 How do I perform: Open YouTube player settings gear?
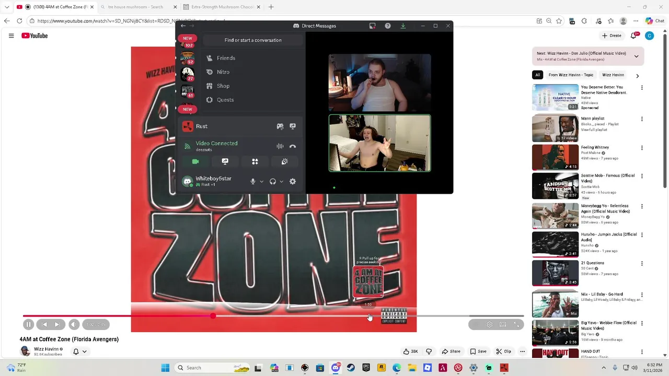point(489,324)
